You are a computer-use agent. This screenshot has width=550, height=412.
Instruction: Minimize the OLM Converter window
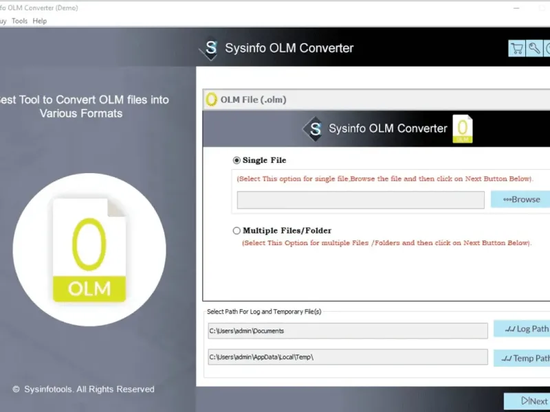(516, 8)
